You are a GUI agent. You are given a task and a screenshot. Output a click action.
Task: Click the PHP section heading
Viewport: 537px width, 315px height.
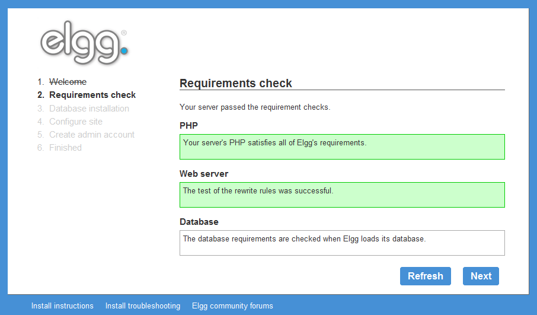point(188,125)
